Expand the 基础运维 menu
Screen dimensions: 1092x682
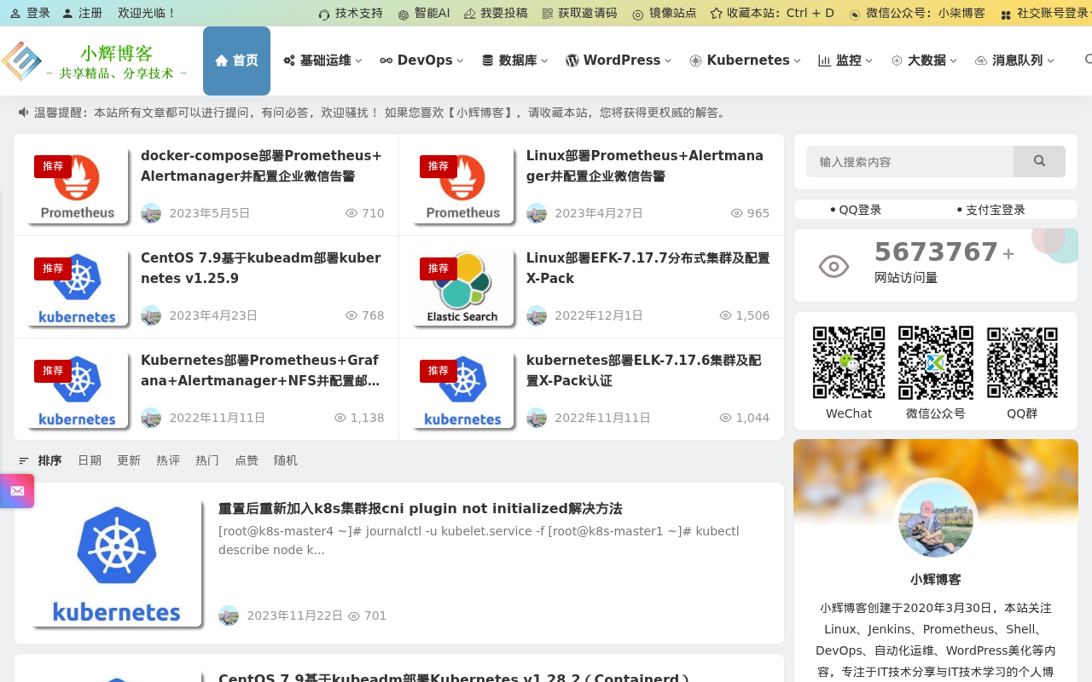point(322,61)
